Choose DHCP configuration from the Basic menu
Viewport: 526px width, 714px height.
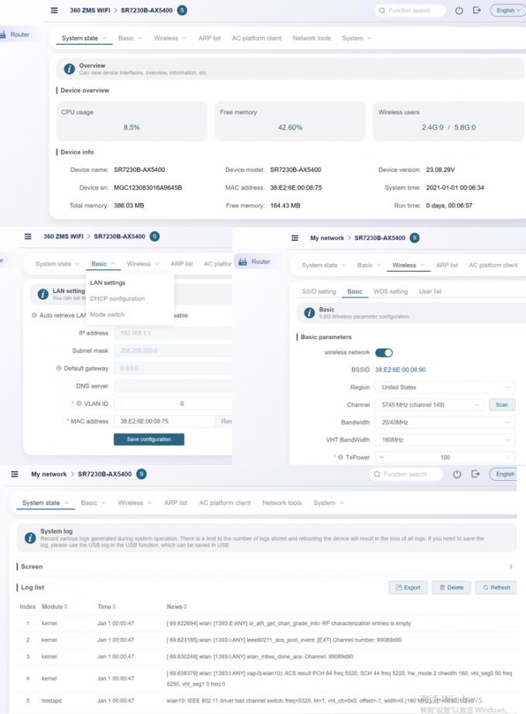(x=117, y=299)
